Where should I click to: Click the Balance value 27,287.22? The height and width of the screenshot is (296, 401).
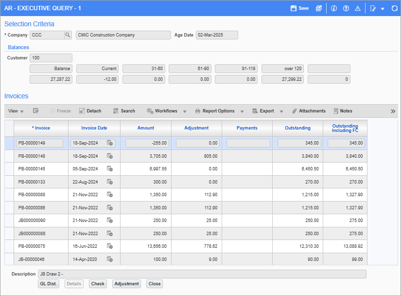pos(51,79)
